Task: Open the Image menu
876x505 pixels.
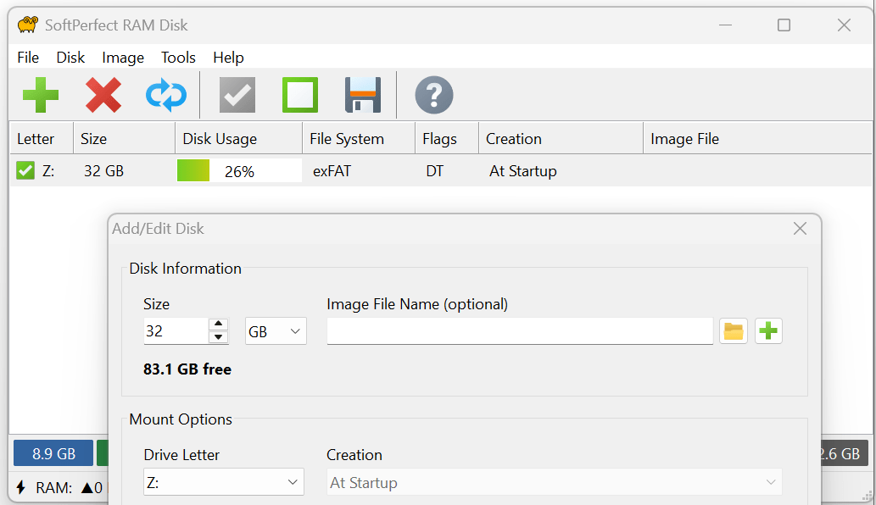Action: 123,58
